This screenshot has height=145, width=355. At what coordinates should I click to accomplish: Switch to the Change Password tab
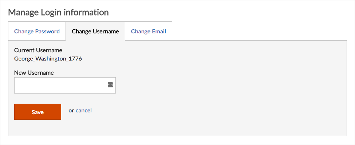(x=37, y=31)
